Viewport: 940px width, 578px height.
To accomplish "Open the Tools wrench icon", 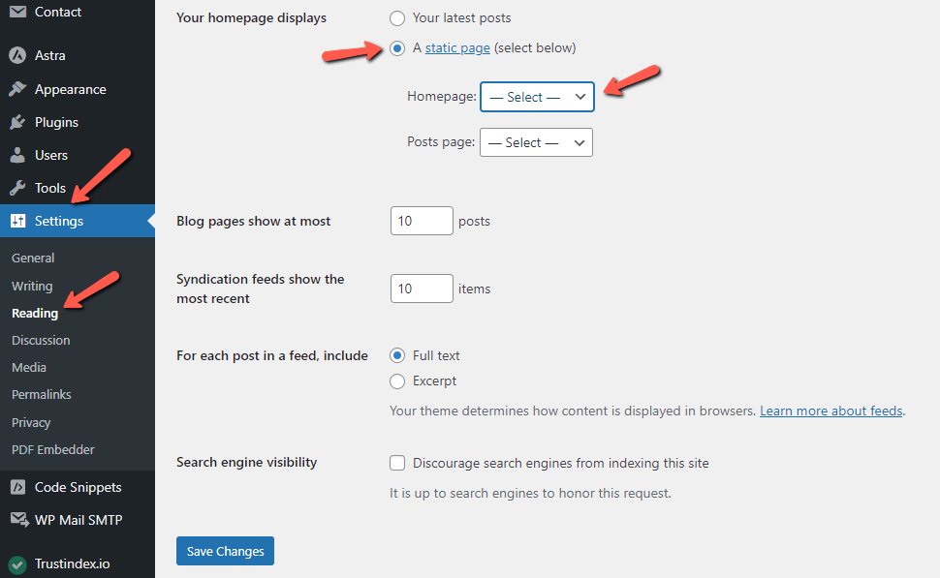I will coord(18,188).
